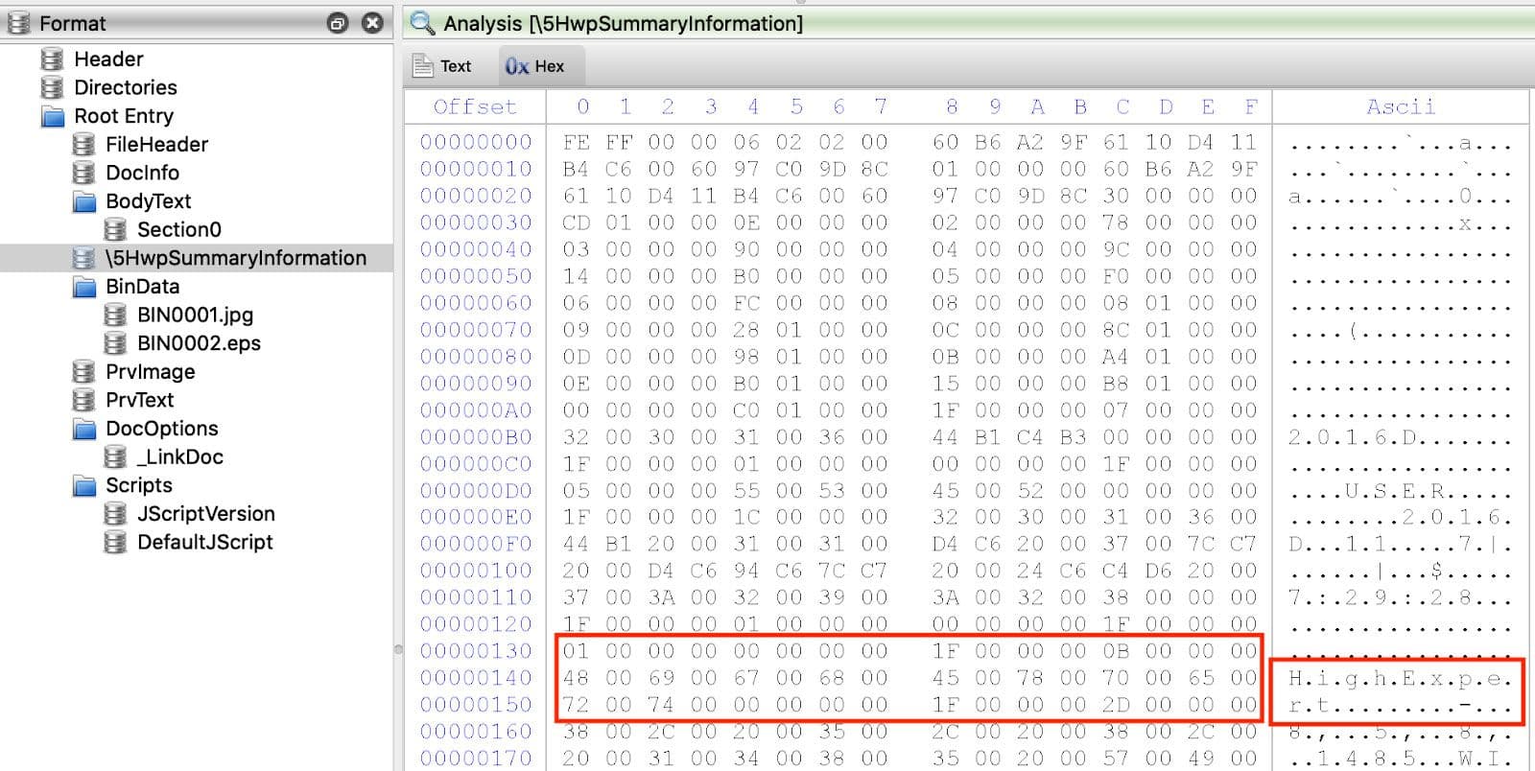
Task: Select the Header tree entry
Action: [108, 59]
